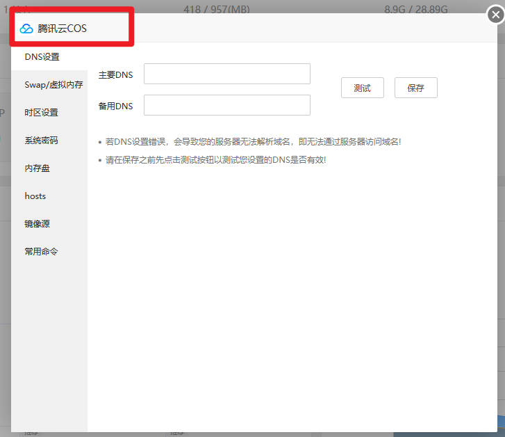Open the 镜像源 tab
The height and width of the screenshot is (437, 505).
point(49,223)
